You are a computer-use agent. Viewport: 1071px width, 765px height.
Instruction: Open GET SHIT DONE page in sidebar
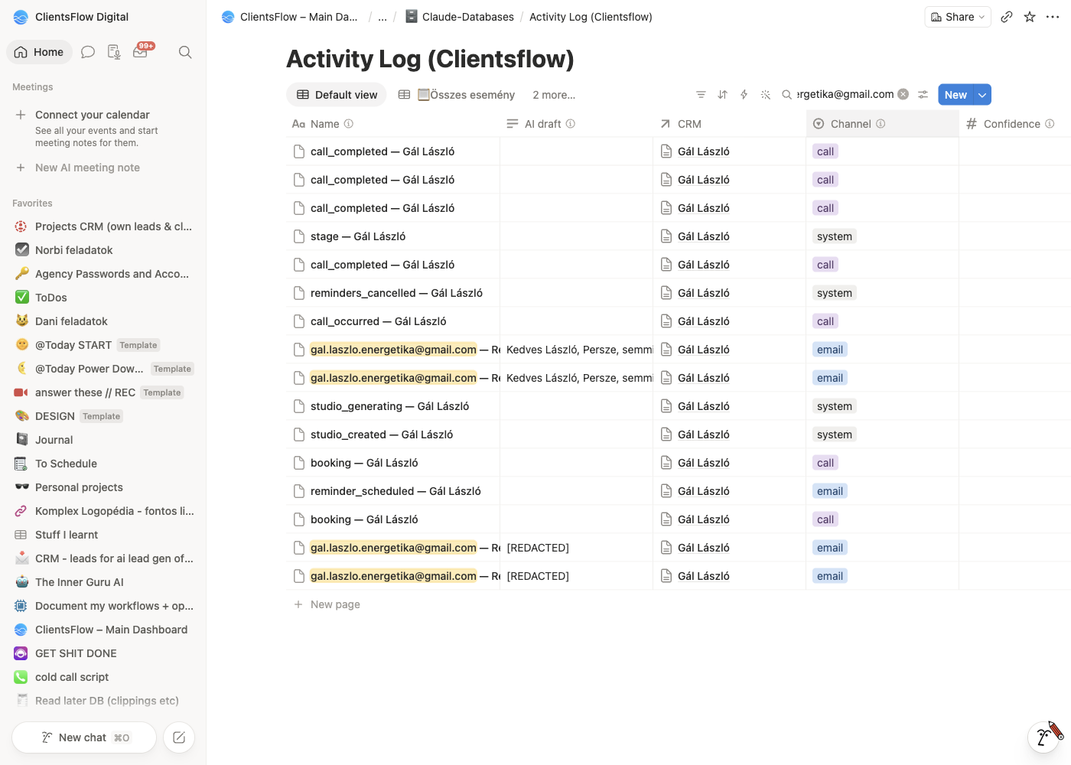click(x=103, y=653)
